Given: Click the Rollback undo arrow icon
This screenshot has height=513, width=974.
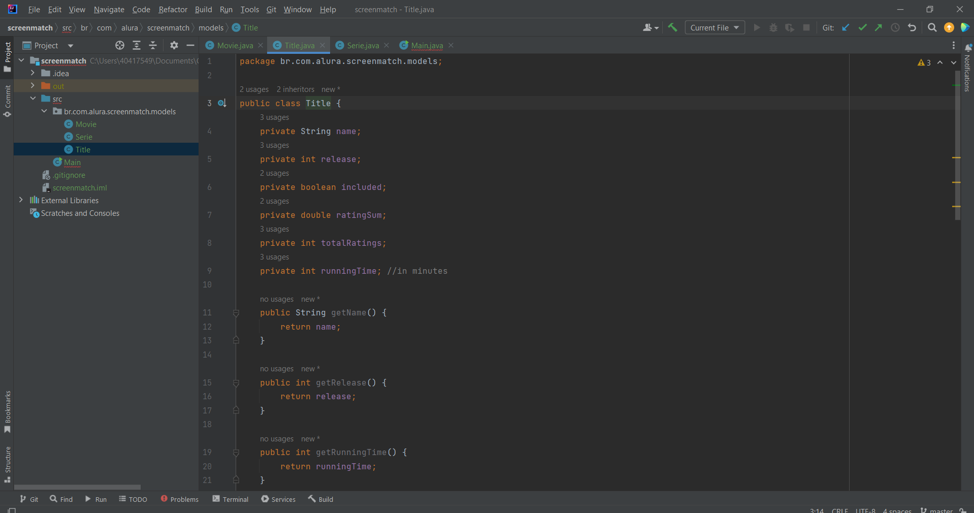Looking at the screenshot, I should coord(912,27).
